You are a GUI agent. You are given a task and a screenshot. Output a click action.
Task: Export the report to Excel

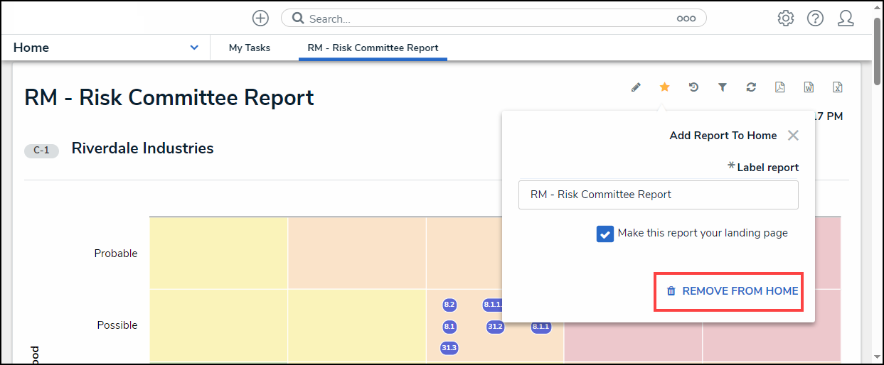point(838,87)
